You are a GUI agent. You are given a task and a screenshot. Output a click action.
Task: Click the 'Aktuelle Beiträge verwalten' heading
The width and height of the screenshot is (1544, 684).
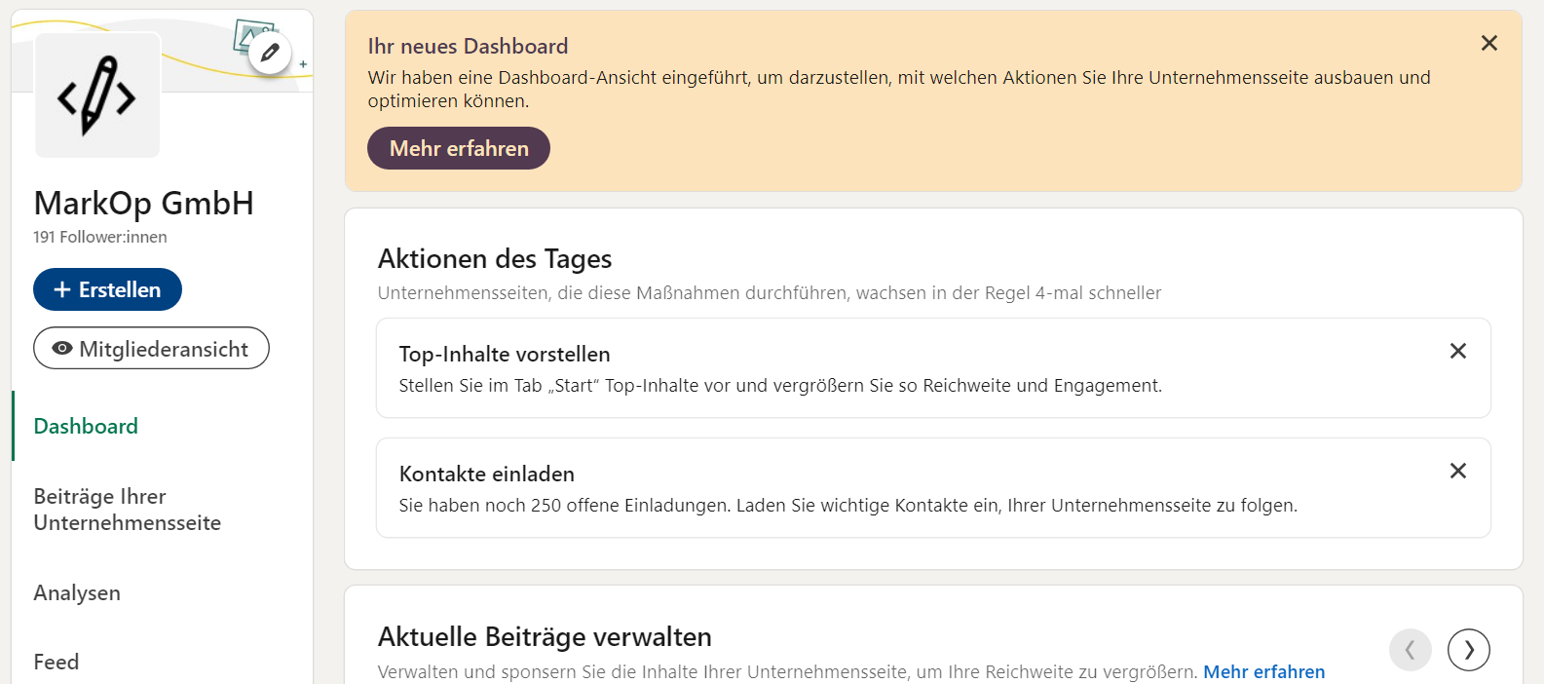[545, 637]
